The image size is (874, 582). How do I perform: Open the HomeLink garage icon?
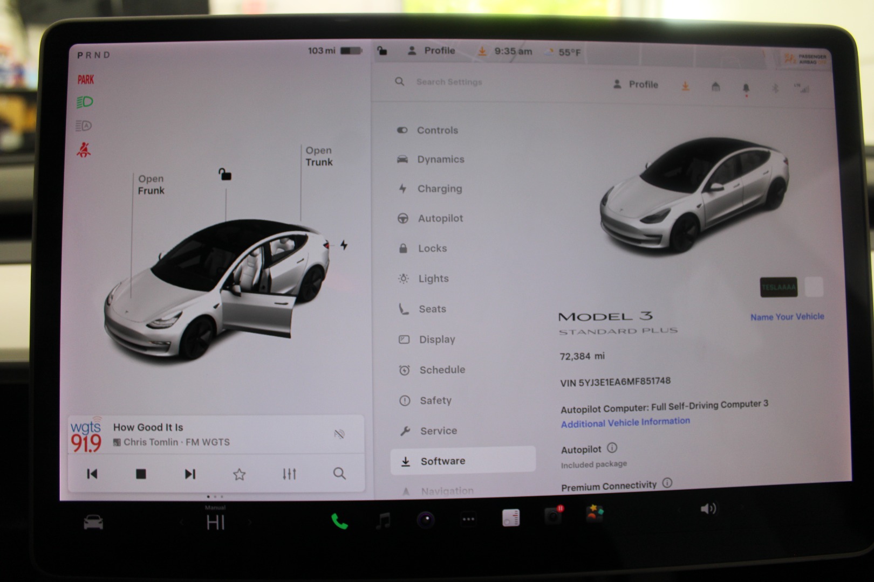point(715,86)
